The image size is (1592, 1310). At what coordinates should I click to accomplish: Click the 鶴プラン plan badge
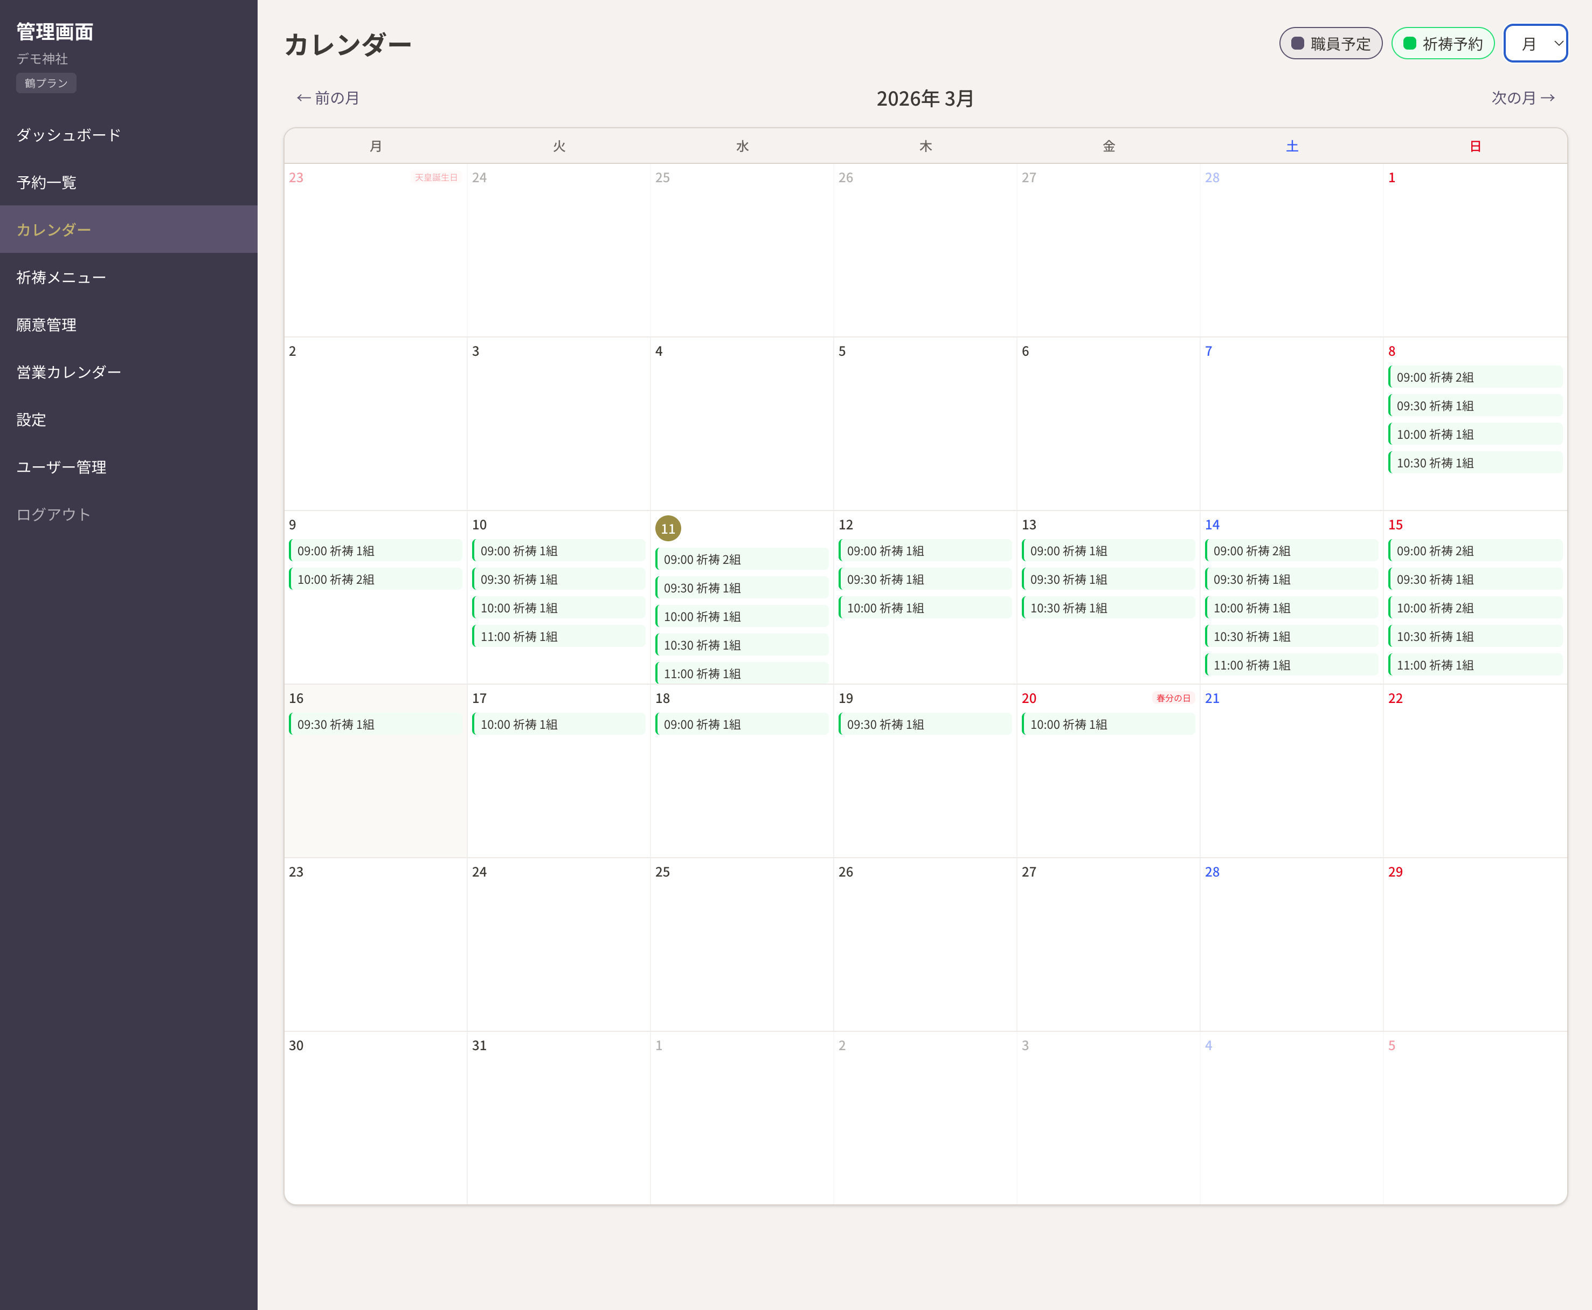(46, 83)
